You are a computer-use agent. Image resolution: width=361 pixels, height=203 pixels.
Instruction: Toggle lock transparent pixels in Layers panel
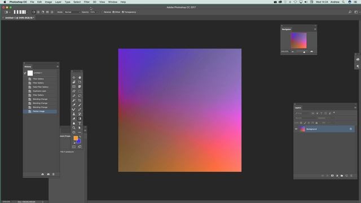[301, 123]
